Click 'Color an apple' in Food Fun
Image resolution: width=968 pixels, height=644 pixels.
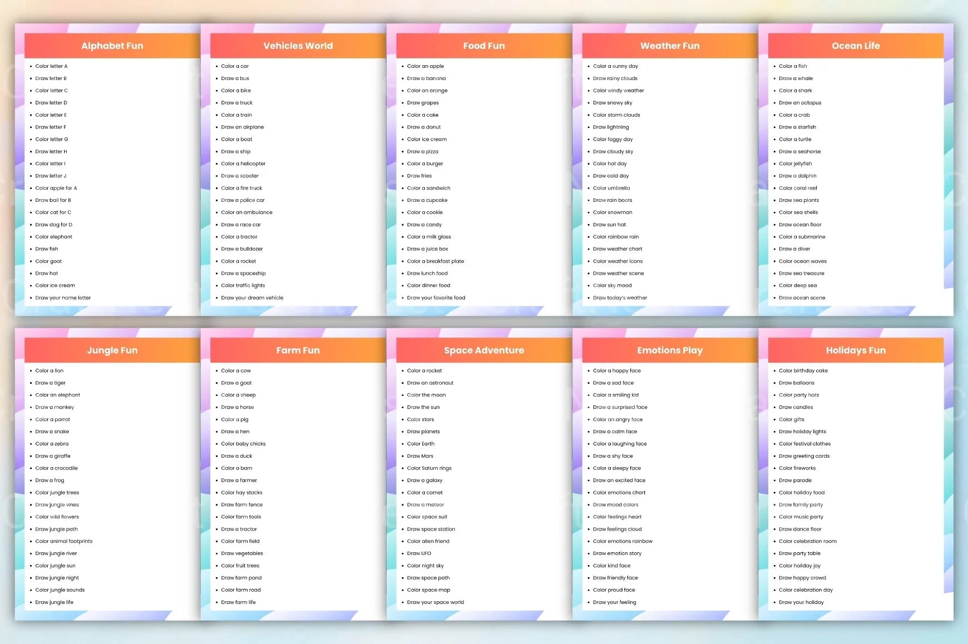click(x=426, y=66)
